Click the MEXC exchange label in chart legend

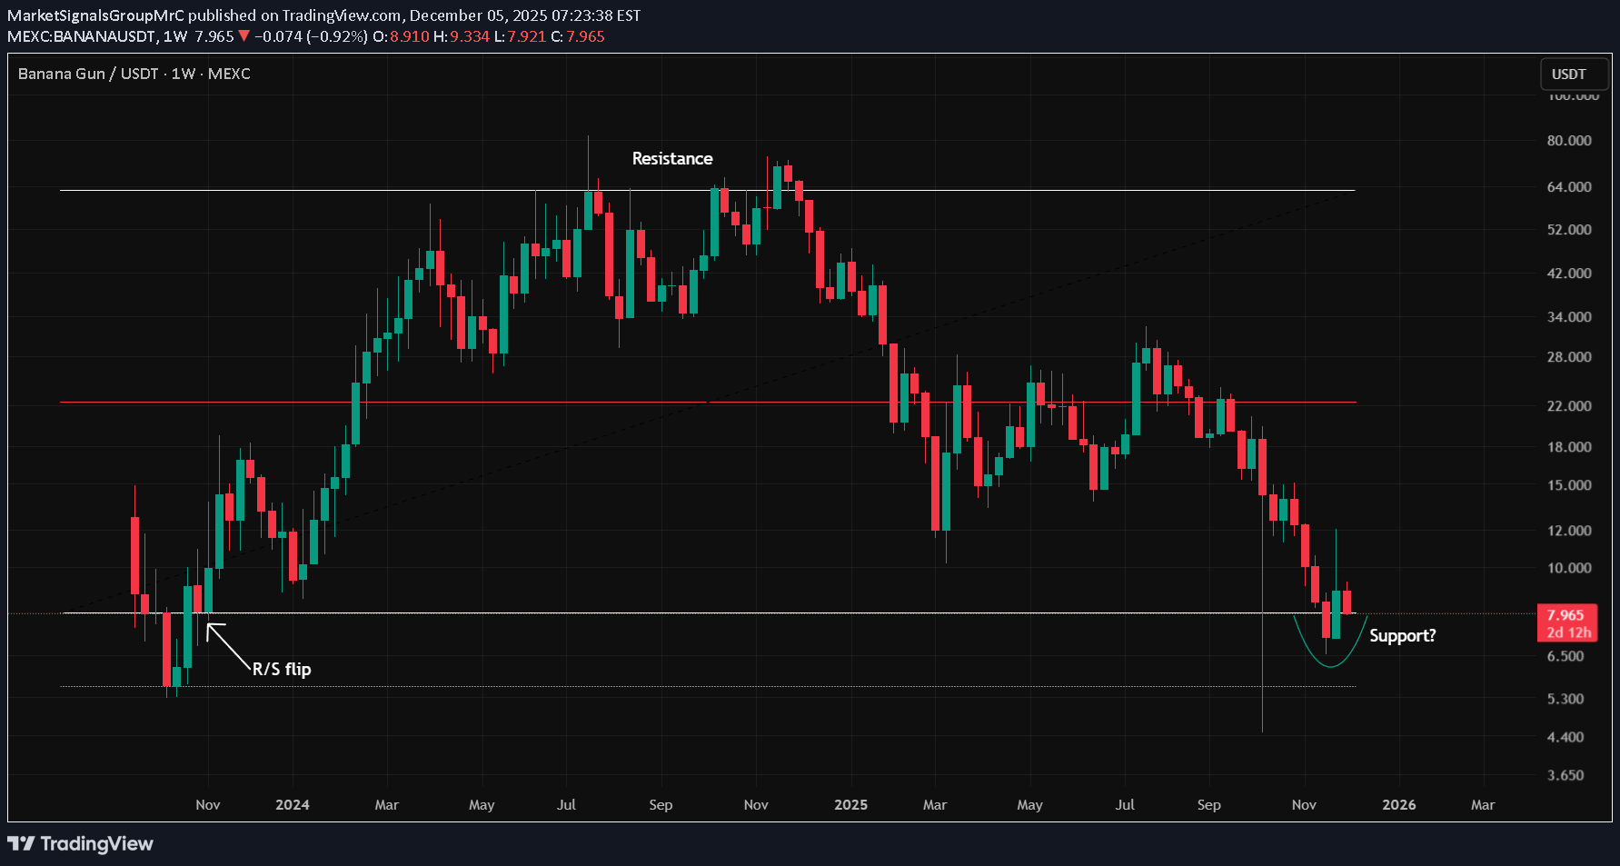[229, 75]
